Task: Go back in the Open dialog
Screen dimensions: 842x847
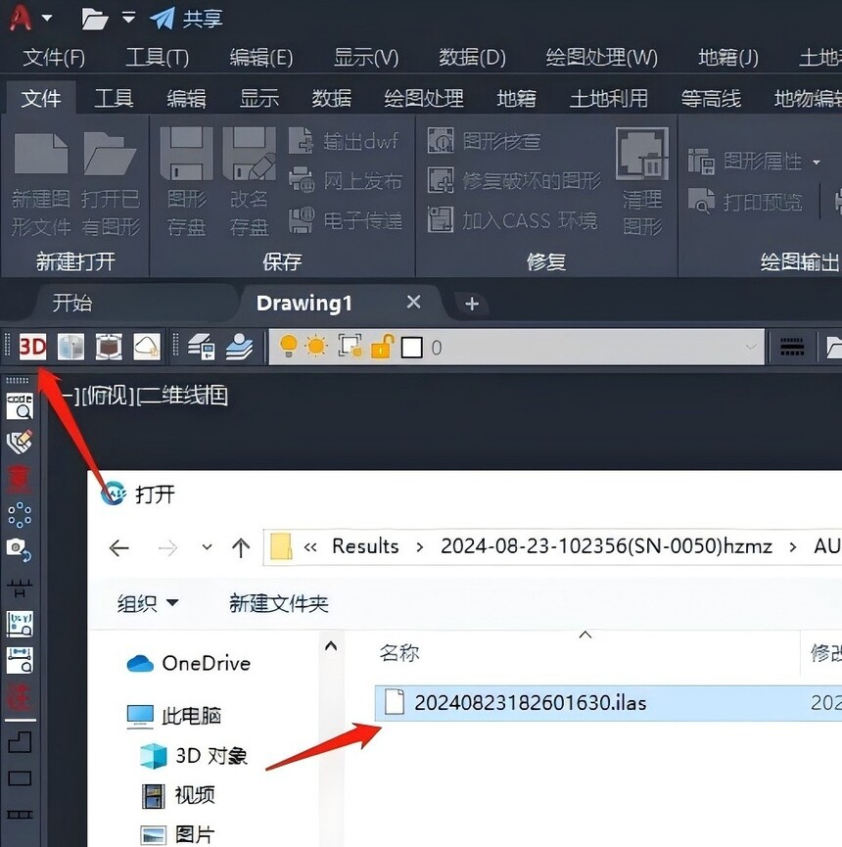Action: pos(118,548)
